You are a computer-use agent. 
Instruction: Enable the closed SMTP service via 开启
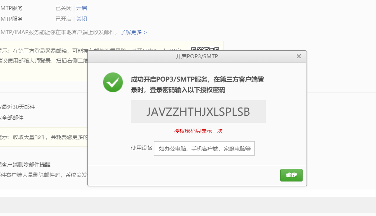[81, 8]
